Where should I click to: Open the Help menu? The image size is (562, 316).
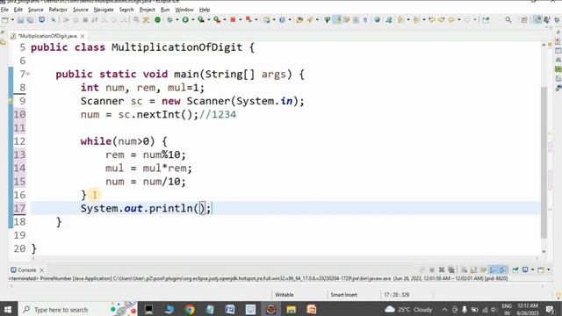pos(205,10)
